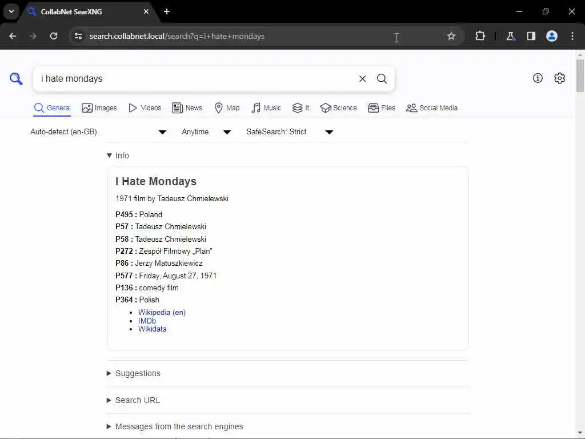Click the 'P495 : Poland' row

[139, 215]
